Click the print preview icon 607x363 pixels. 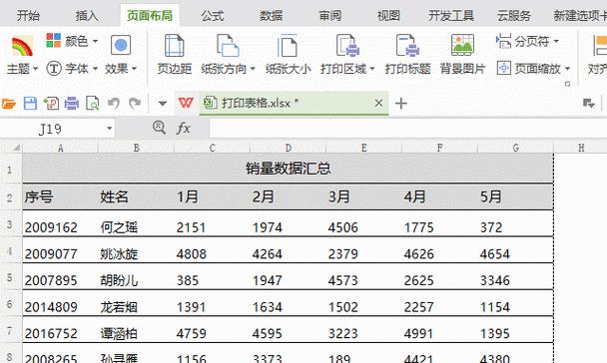click(x=93, y=104)
